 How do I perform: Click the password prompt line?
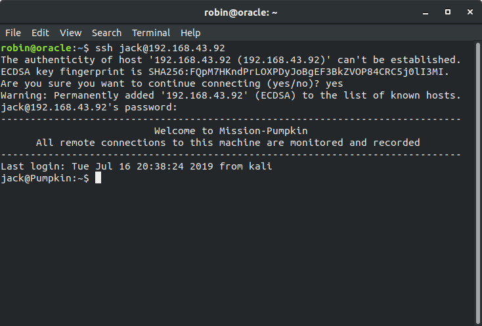click(89, 107)
